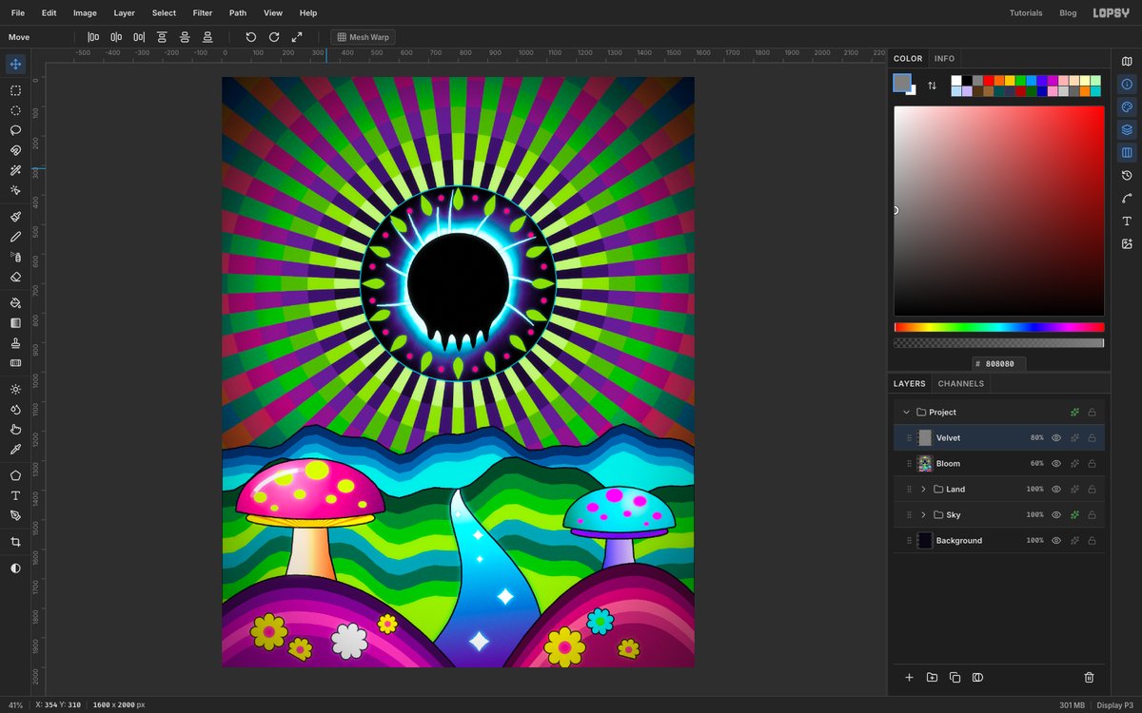Toggle lock on Background layer
Image resolution: width=1142 pixels, height=713 pixels.
tap(1092, 541)
